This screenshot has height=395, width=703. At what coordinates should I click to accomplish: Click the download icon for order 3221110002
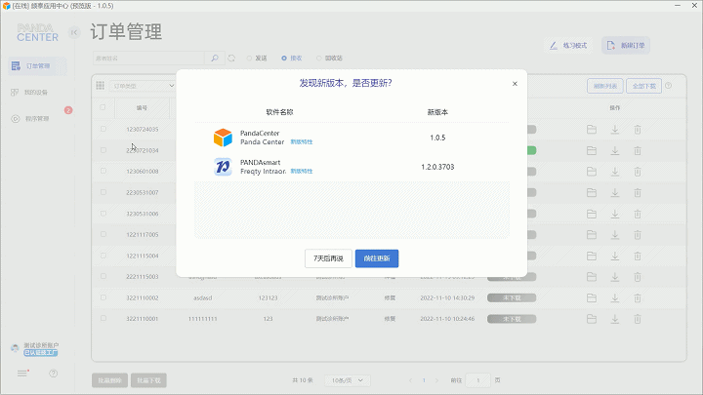[615, 297]
